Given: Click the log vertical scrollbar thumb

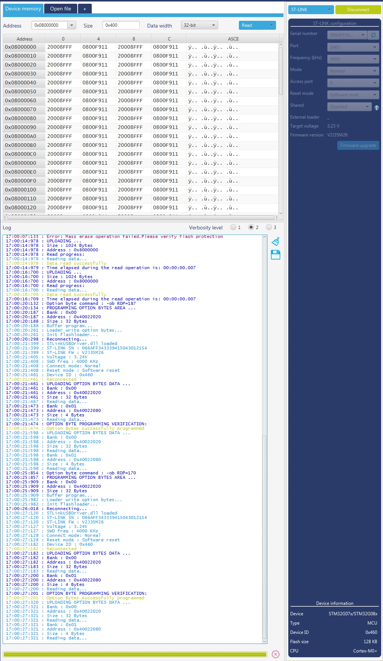Looking at the screenshot, I should click(x=264, y=536).
